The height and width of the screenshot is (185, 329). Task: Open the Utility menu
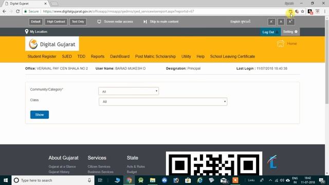(x=186, y=57)
